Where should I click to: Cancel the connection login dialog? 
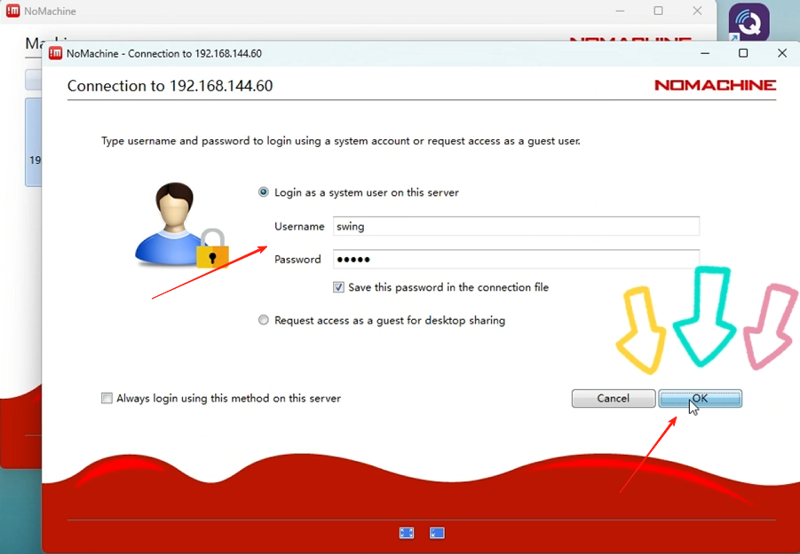click(614, 398)
